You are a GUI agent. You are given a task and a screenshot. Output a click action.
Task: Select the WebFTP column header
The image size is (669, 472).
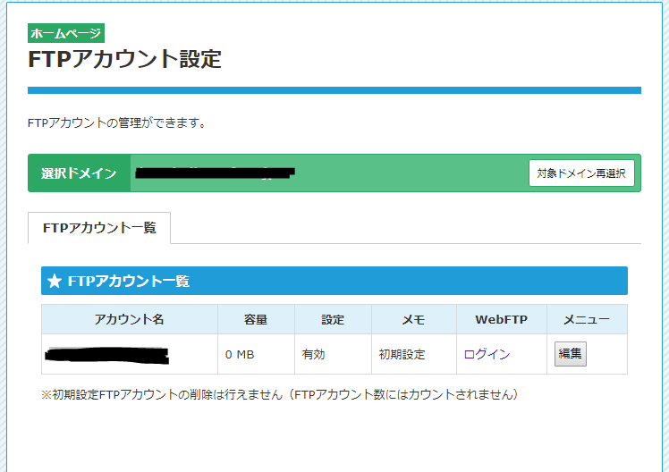(502, 319)
